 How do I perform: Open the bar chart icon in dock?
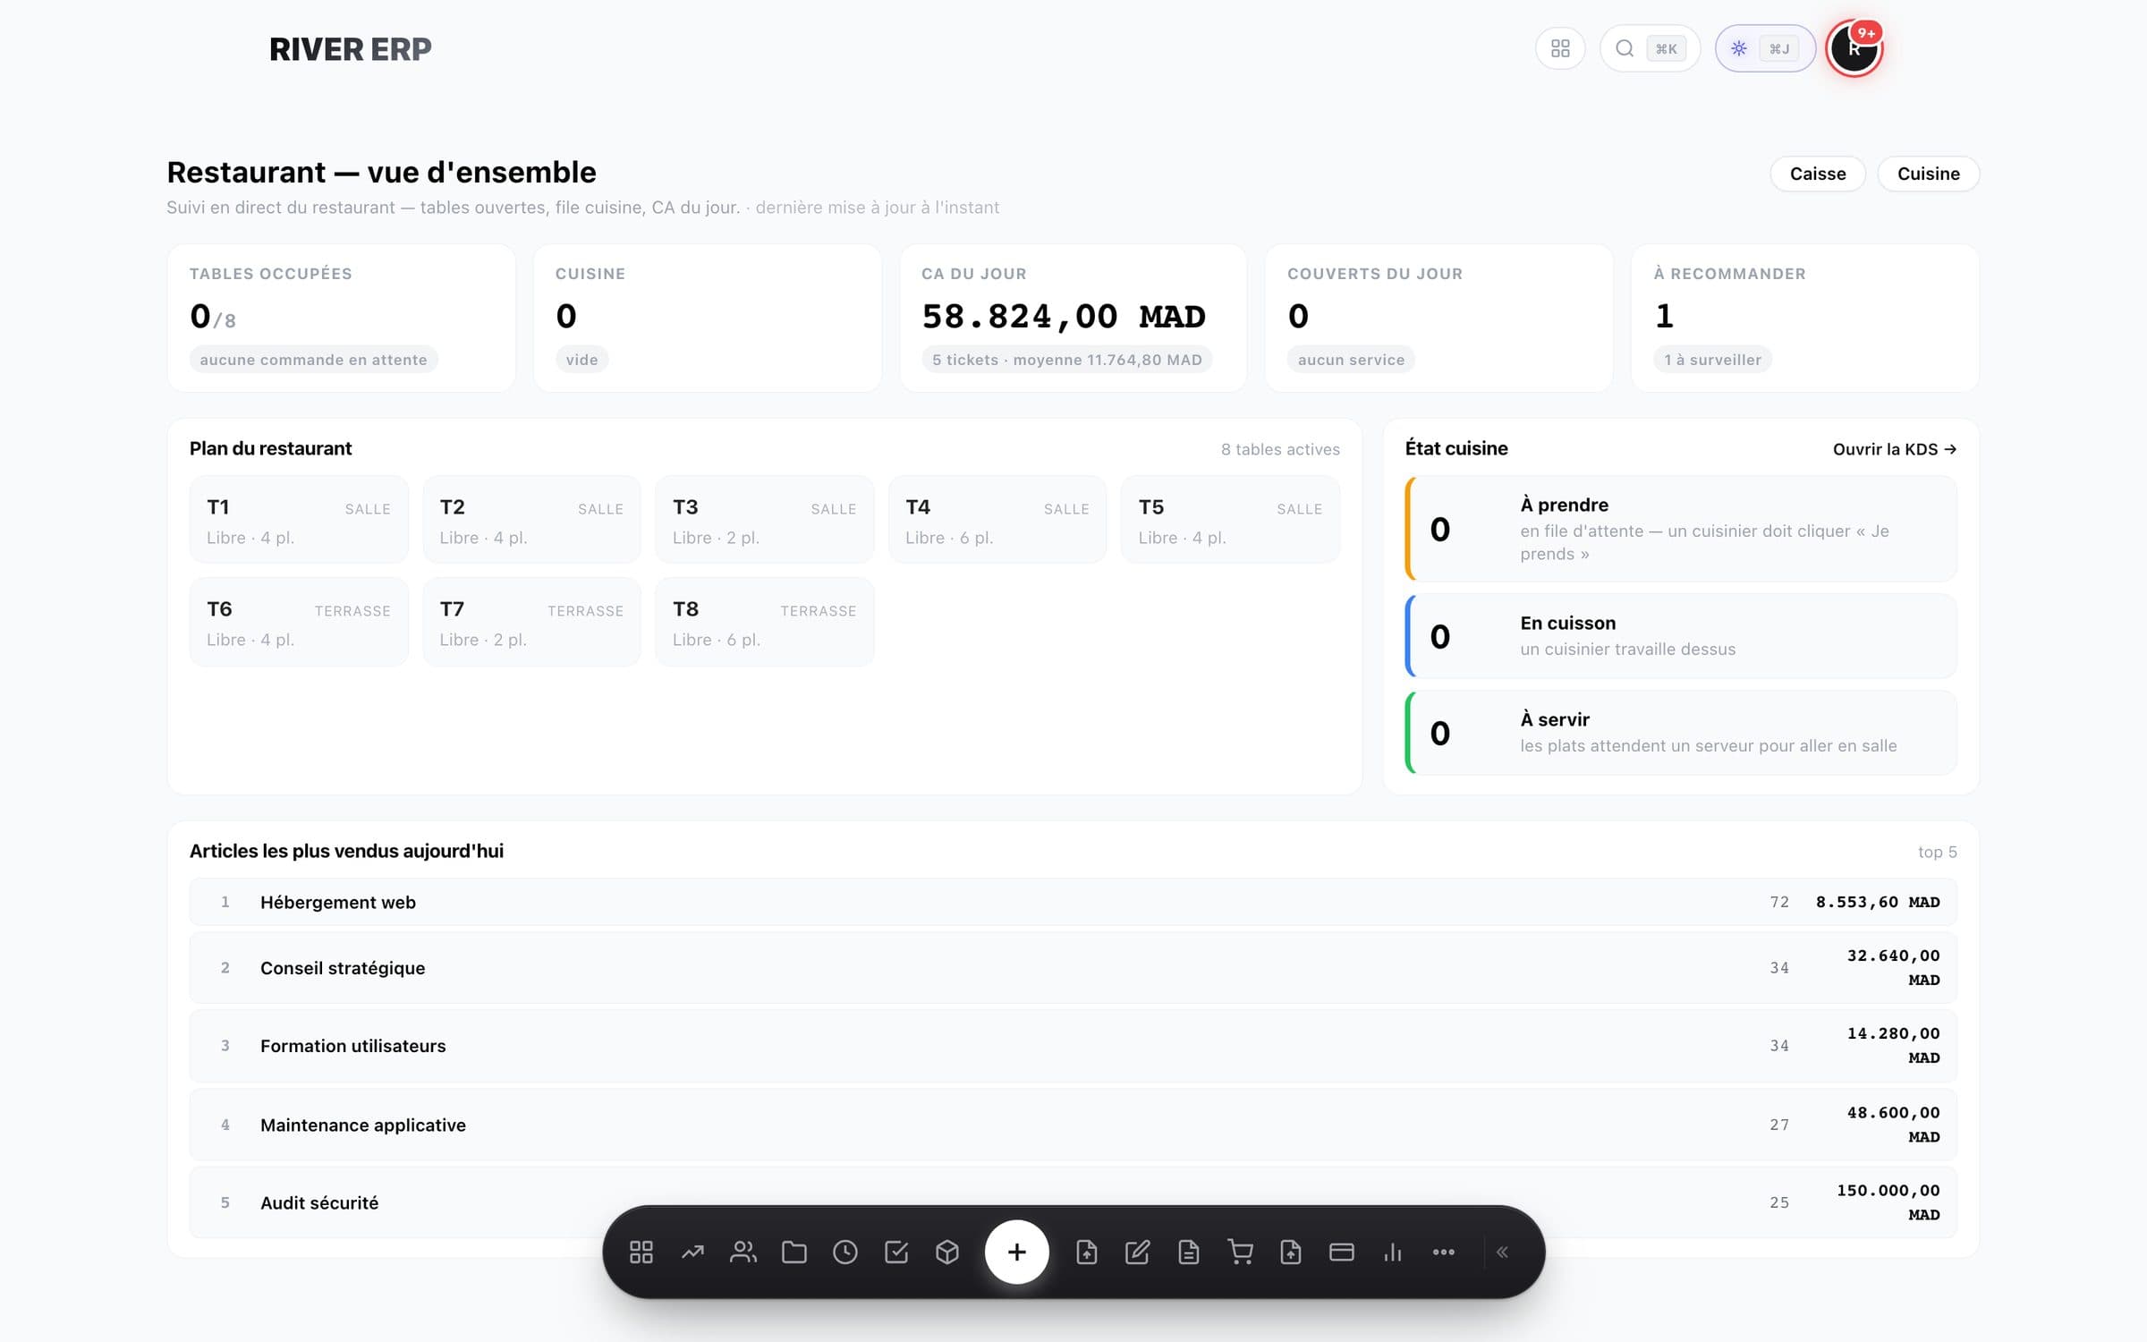coord(1393,1252)
